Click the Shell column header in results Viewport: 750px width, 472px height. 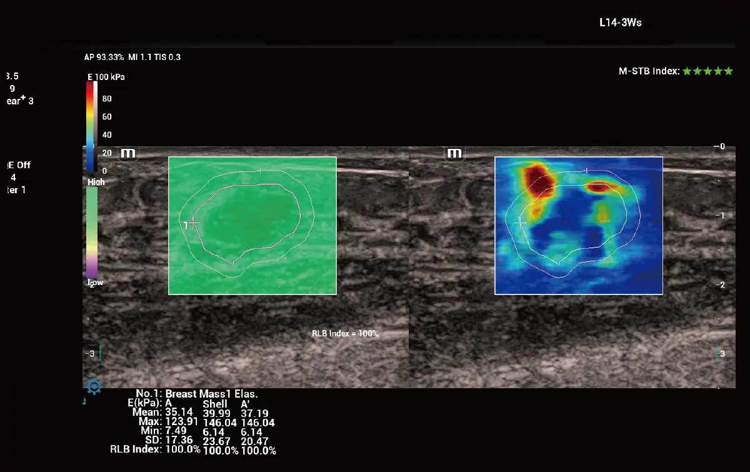pyautogui.click(x=215, y=404)
